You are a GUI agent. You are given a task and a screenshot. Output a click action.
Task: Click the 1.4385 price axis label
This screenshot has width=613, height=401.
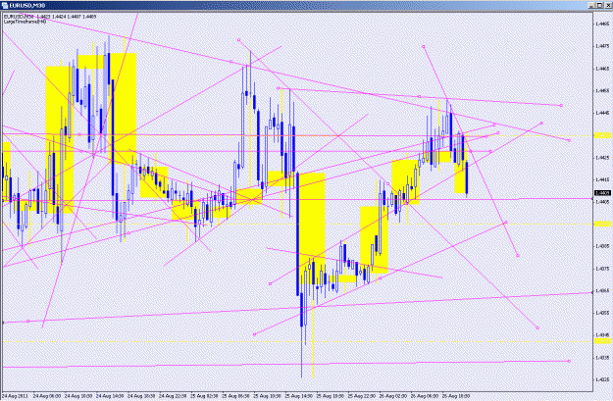602,246
